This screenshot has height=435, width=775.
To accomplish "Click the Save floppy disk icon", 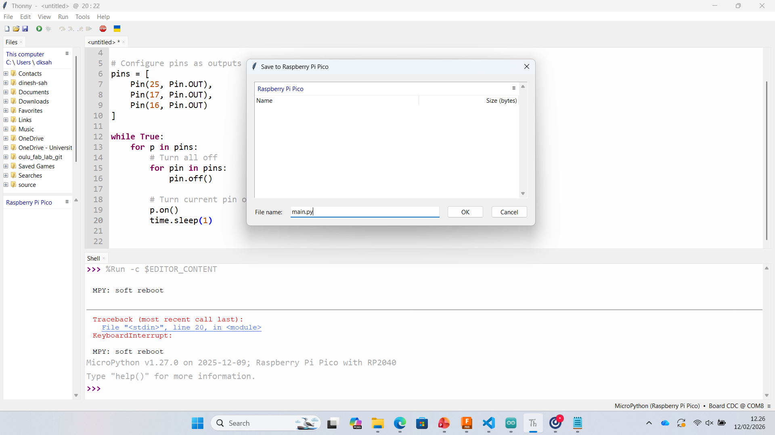I will pyautogui.click(x=25, y=29).
